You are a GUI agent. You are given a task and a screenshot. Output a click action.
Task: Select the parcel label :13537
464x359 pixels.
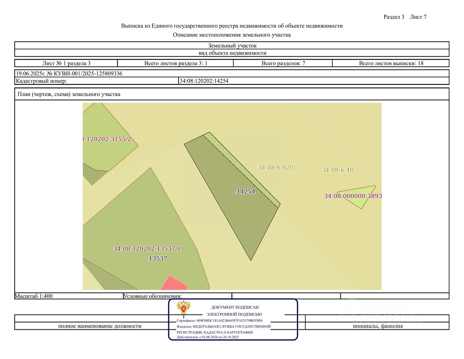[157, 258]
